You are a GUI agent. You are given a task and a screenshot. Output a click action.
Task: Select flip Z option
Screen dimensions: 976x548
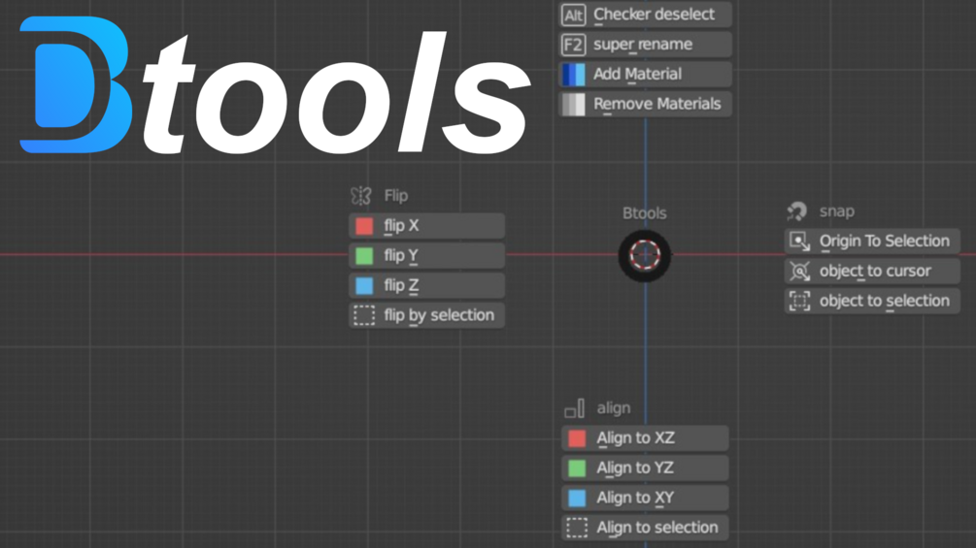click(x=427, y=285)
